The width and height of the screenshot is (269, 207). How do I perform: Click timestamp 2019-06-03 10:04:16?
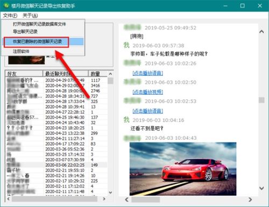coord(158,120)
